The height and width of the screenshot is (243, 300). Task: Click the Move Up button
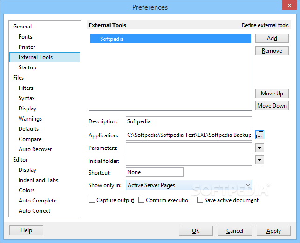272,94
